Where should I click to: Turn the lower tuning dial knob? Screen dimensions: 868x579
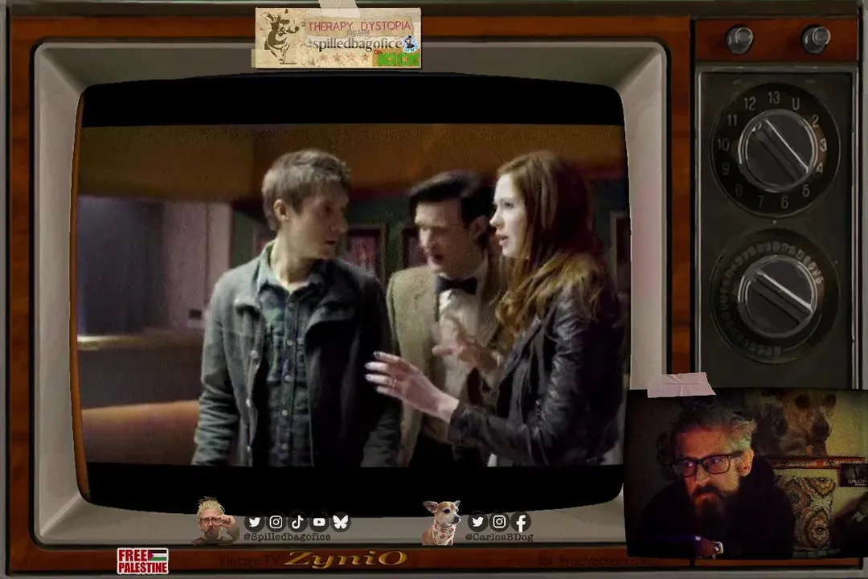tap(778, 295)
